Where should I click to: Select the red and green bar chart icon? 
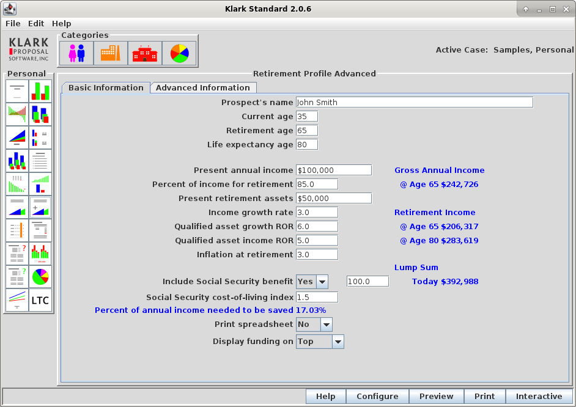(40, 92)
